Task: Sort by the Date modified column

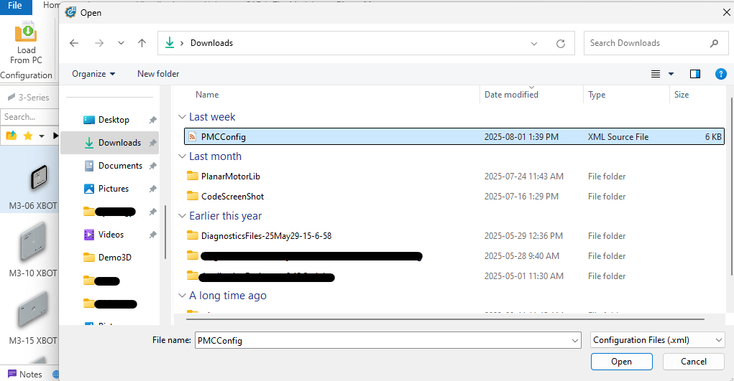Action: click(x=511, y=95)
